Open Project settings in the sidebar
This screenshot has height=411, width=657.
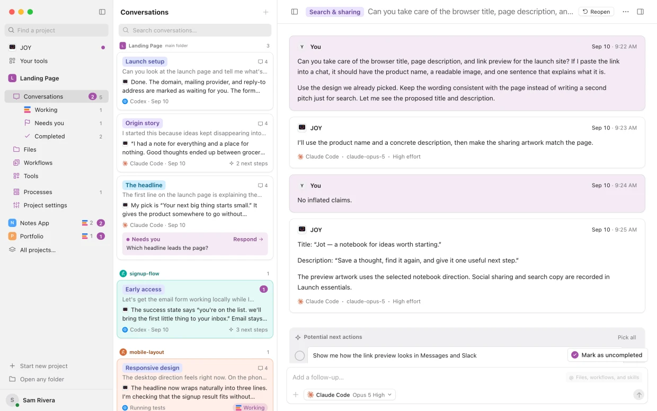point(56,205)
